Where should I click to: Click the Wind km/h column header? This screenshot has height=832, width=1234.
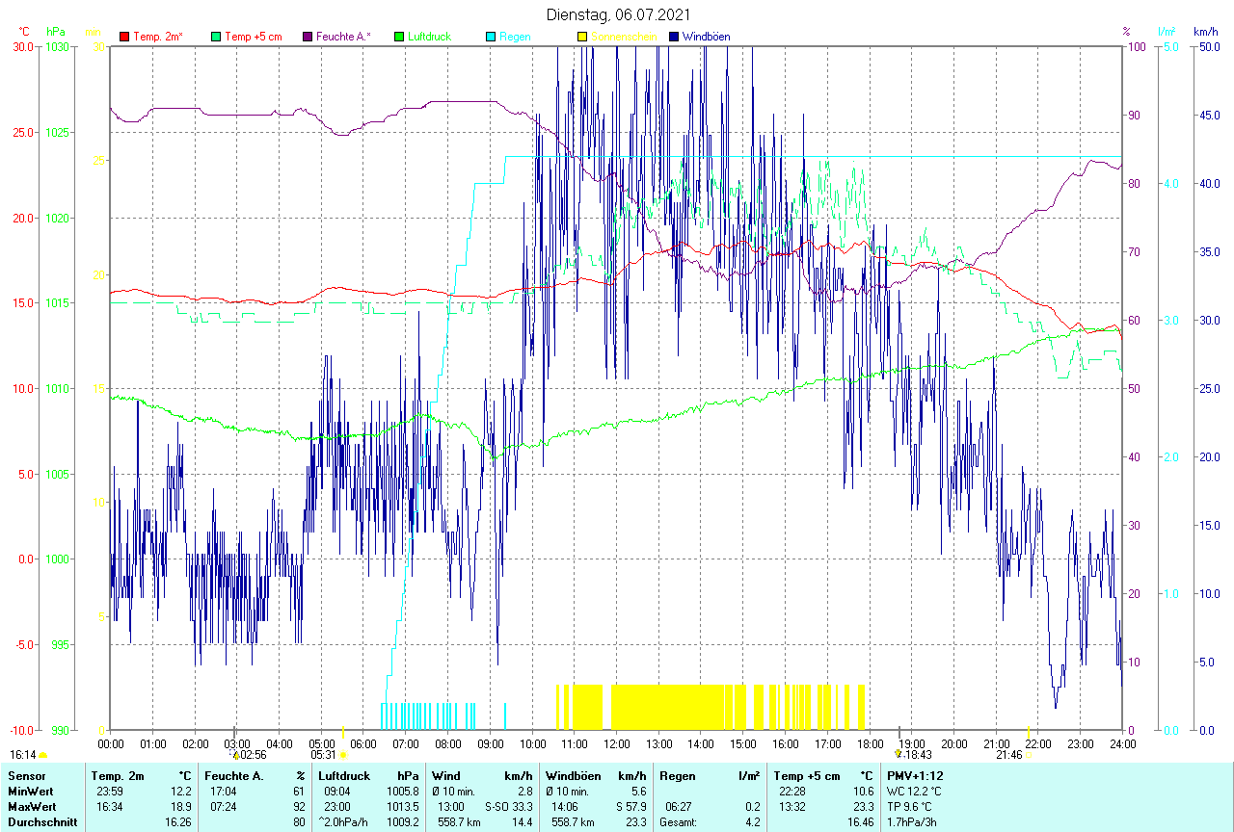coord(482,776)
